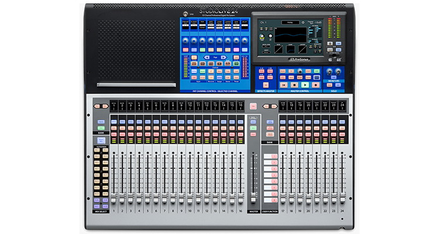Arm the Record transport button
Screen dimensions: 439x234
tap(316, 85)
